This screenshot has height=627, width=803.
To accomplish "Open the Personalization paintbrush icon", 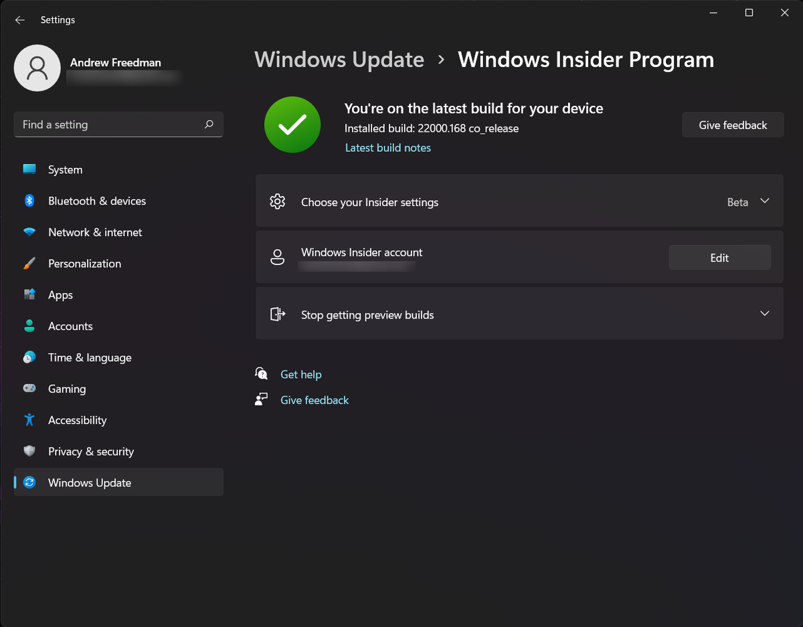I will coord(29,264).
